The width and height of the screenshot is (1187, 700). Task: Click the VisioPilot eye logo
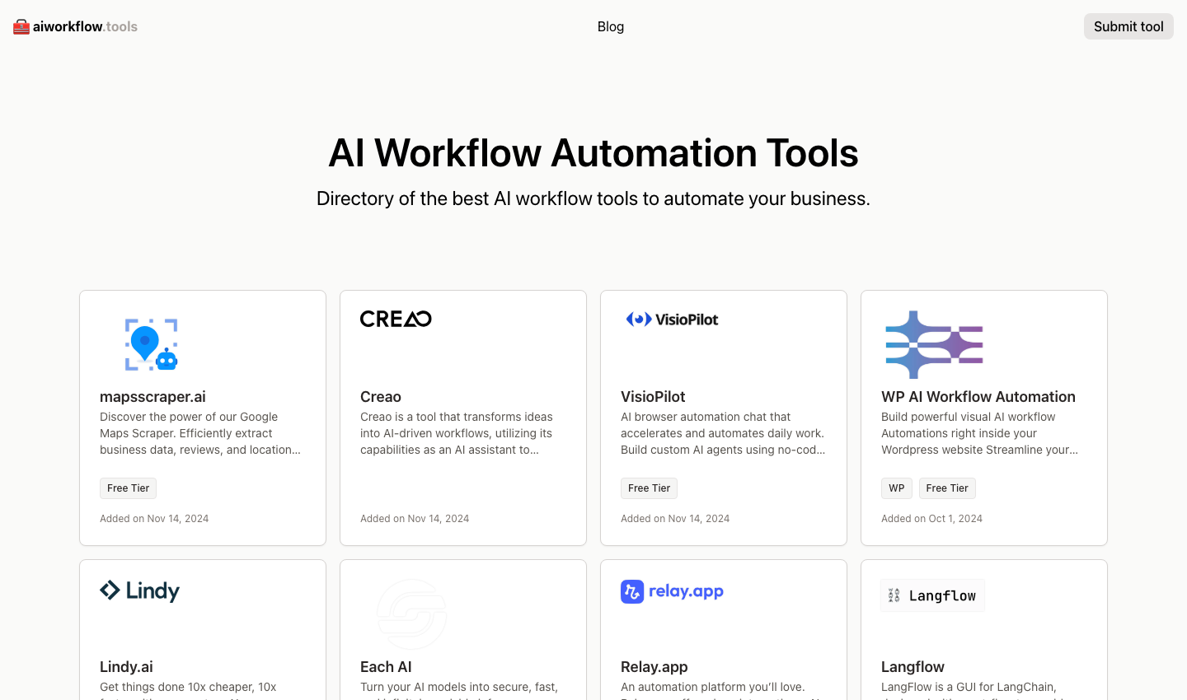coord(672,320)
